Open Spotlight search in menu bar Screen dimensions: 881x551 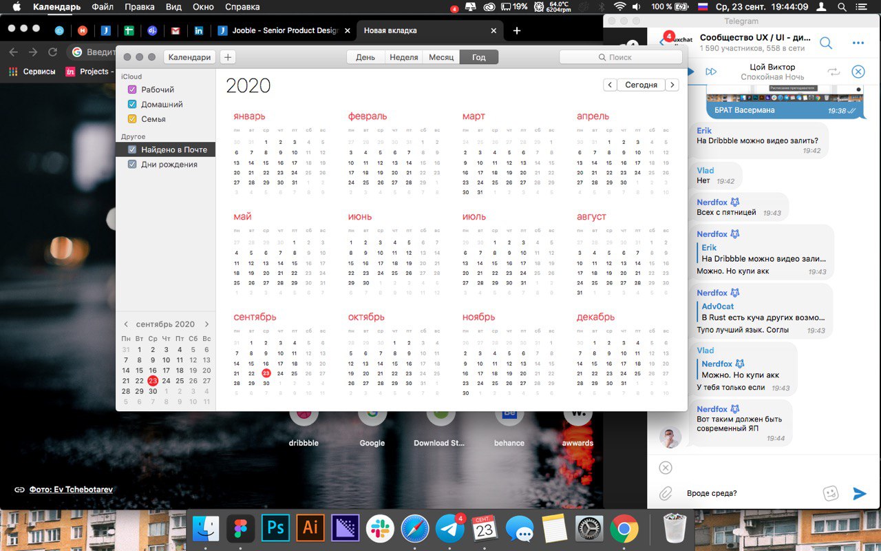click(x=841, y=7)
